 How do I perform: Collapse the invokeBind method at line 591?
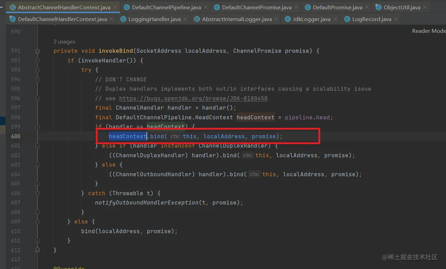point(37,51)
